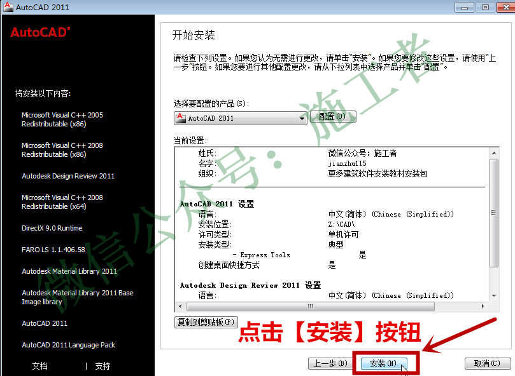The image size is (515, 376).
Task: Select Microsoft Visual C++ 2008 Redistributable (x86) entry
Action: pos(62,150)
